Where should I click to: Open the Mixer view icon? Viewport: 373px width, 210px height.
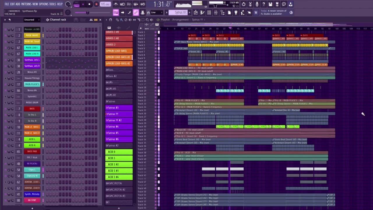click(x=216, y=13)
